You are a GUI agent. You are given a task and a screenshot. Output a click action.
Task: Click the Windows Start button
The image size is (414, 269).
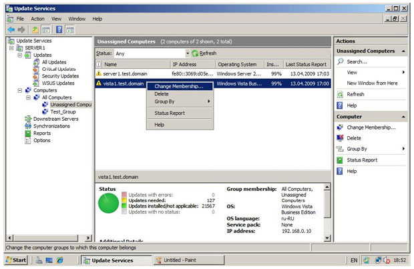click(x=16, y=260)
